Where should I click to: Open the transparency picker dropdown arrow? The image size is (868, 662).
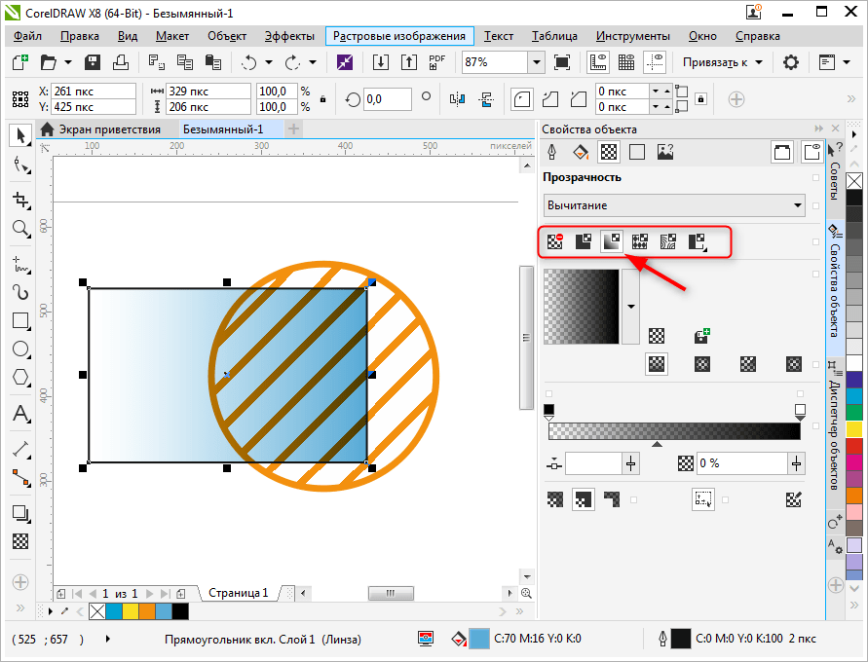(x=630, y=306)
